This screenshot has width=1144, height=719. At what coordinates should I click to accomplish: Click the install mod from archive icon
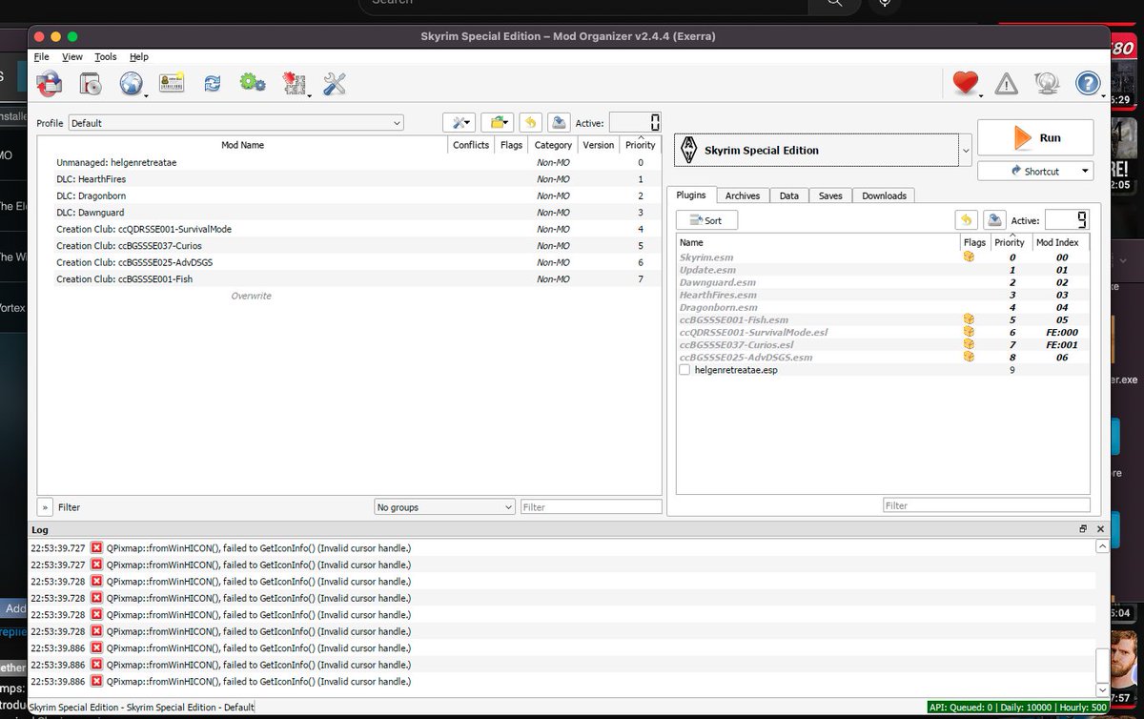49,83
